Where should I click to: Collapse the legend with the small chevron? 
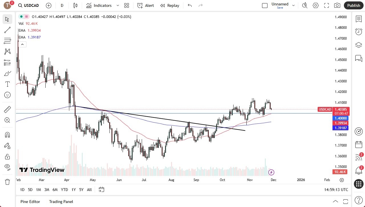pos(22,44)
